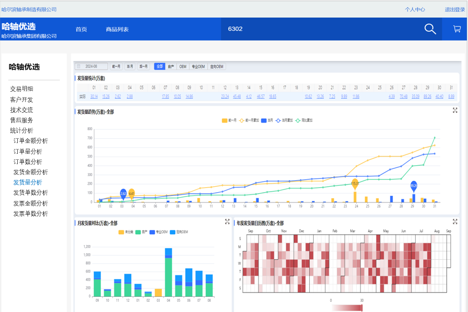The image size is (468, 312).
Task: Open the shopping cart icon
Action: coord(457,29)
